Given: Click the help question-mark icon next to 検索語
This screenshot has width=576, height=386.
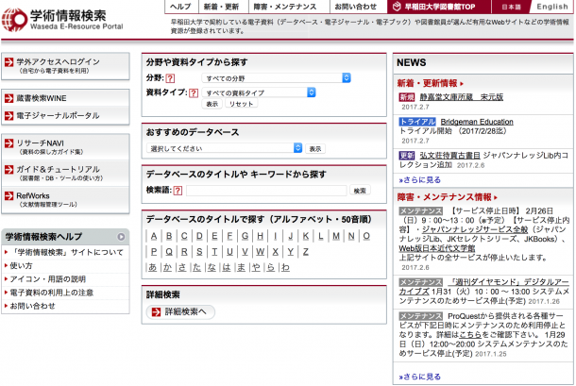Looking at the screenshot, I should (x=178, y=191).
